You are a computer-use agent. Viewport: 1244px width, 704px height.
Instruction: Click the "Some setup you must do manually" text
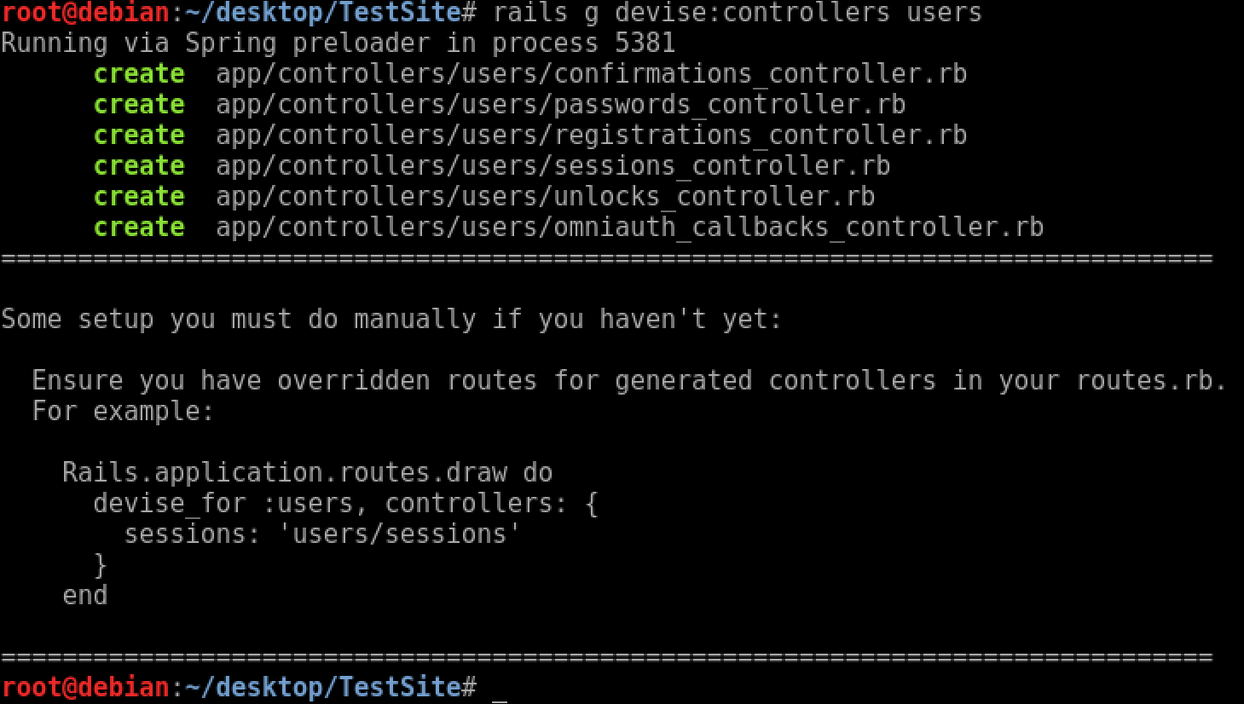[x=391, y=320]
